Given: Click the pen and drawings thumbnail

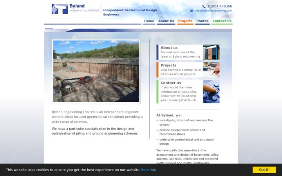Looking at the screenshot, I should pyautogui.click(x=211, y=70).
